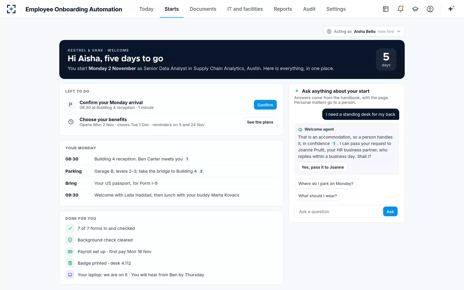The height and width of the screenshot is (290, 464).
Task: Switch to the Today tab
Action: pos(146,9)
